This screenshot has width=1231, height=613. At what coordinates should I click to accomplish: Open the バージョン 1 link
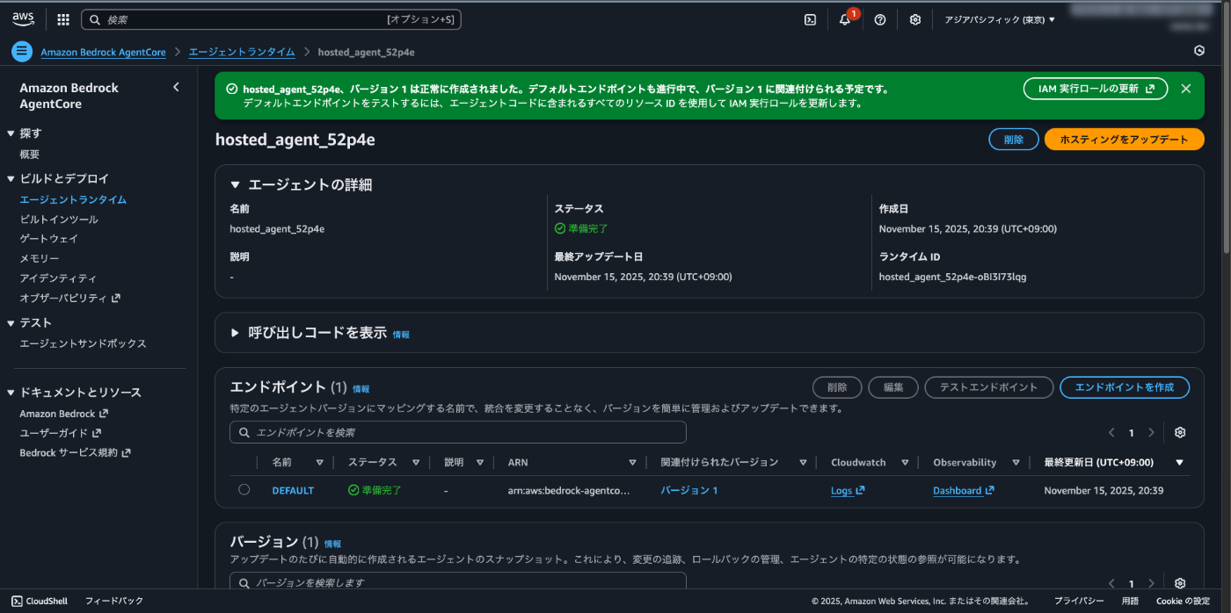click(x=689, y=490)
